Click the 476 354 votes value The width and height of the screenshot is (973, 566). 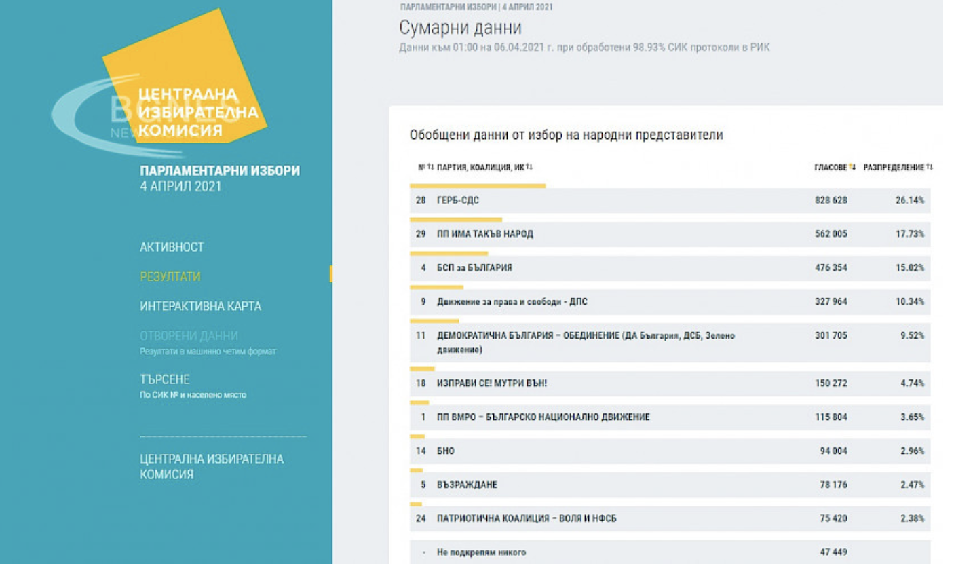pyautogui.click(x=831, y=268)
